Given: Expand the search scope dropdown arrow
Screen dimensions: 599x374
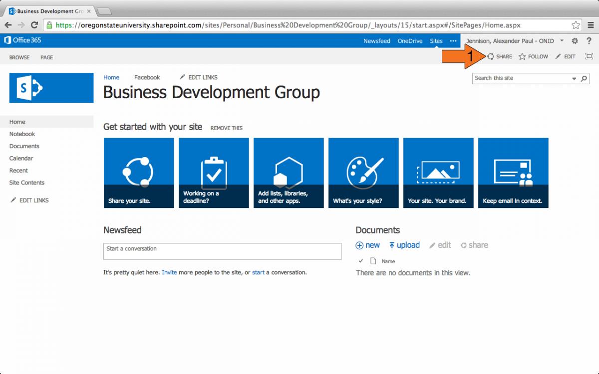Looking at the screenshot, I should (574, 78).
